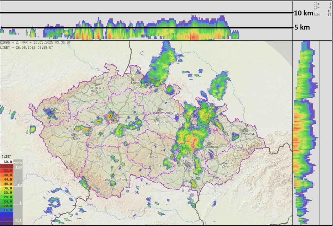The image size is (333, 226).
Task: Click the Ústí n. L. city label
Action: (x=98, y=88)
